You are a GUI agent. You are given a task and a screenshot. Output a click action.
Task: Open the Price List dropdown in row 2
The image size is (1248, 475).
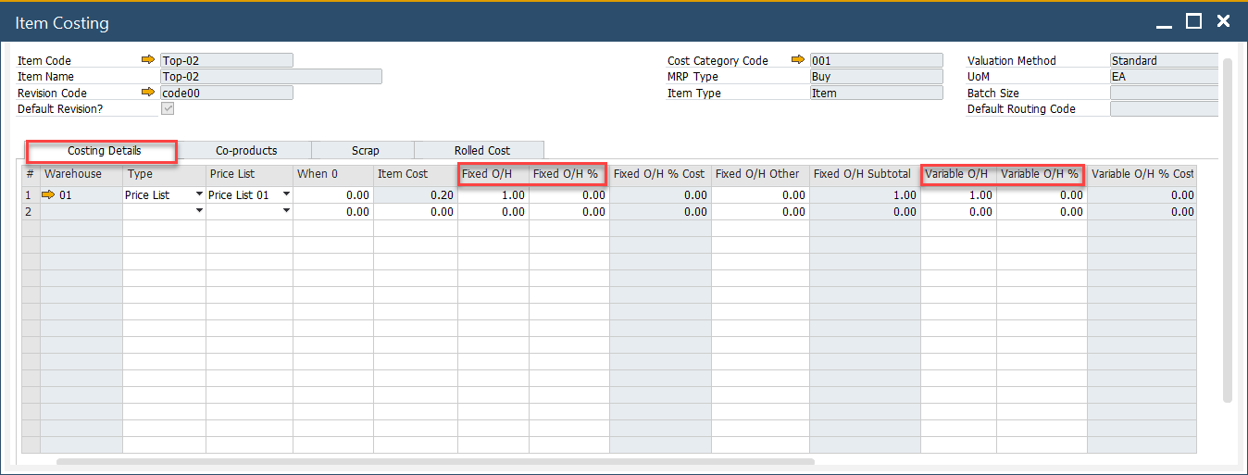pos(286,211)
